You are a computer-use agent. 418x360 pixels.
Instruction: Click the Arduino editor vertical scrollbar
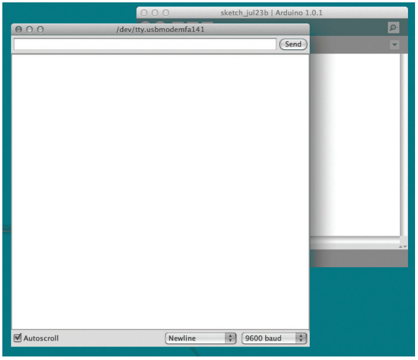[404, 145]
